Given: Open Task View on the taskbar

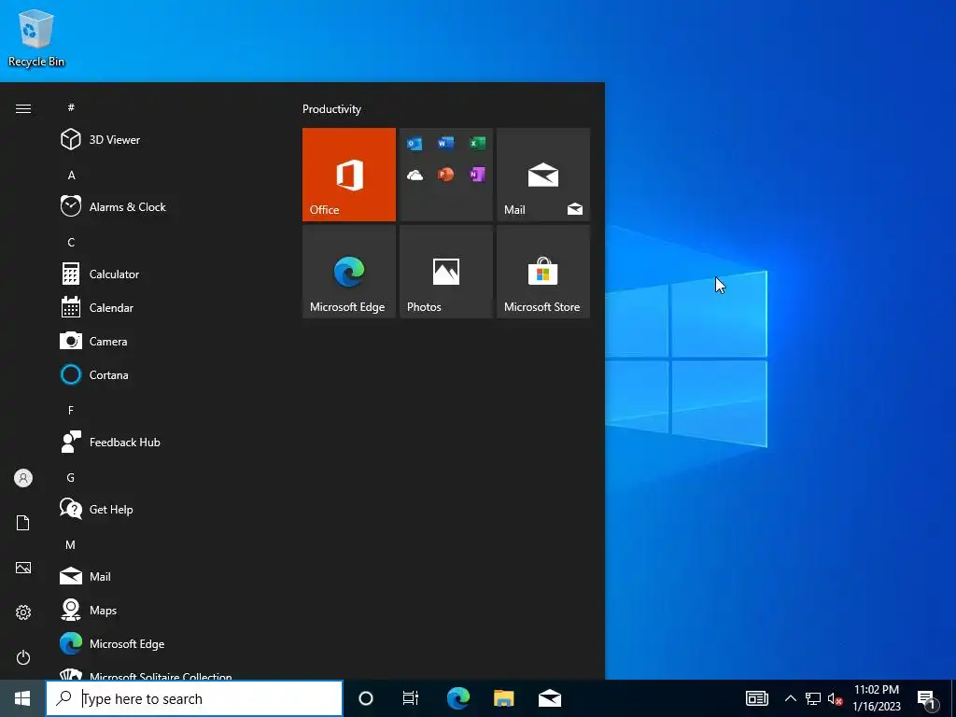Looking at the screenshot, I should [411, 698].
